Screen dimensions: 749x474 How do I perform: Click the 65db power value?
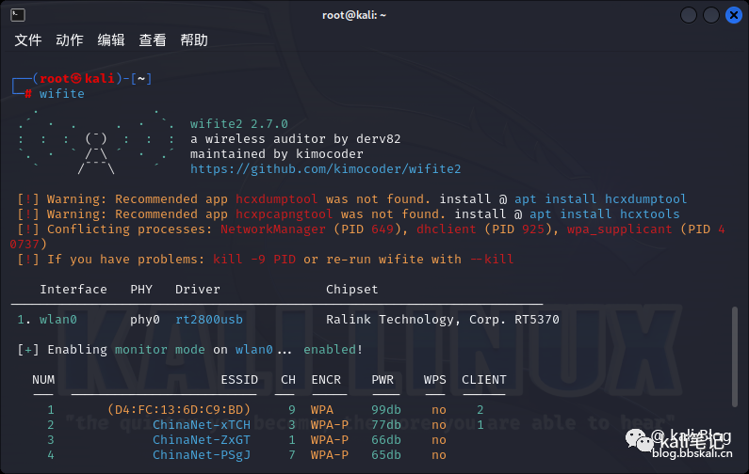(386, 455)
